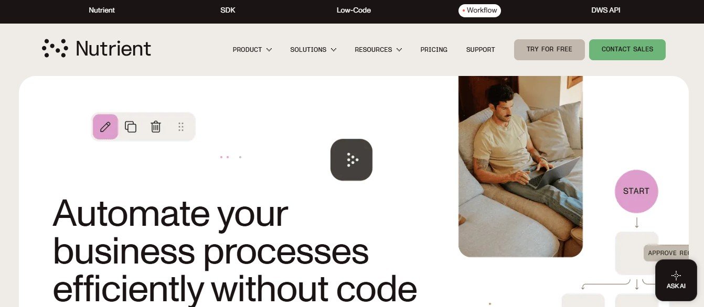Image resolution: width=704 pixels, height=307 pixels.
Task: Click the pencil edit icon
Action: pos(105,127)
